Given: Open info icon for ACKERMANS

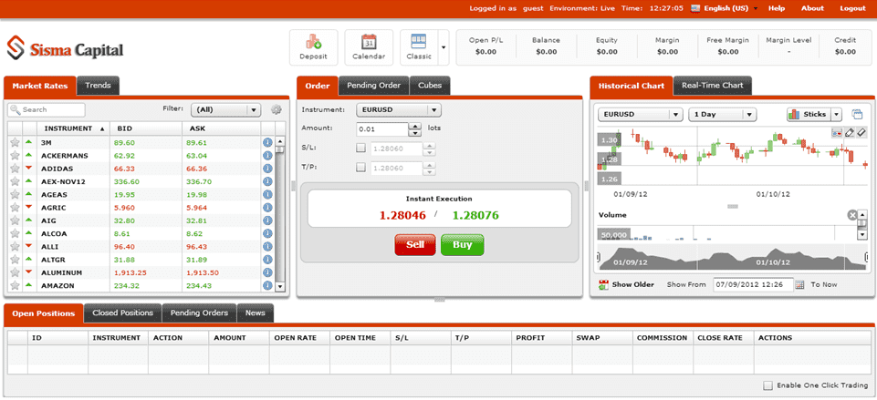Looking at the screenshot, I should [267, 155].
